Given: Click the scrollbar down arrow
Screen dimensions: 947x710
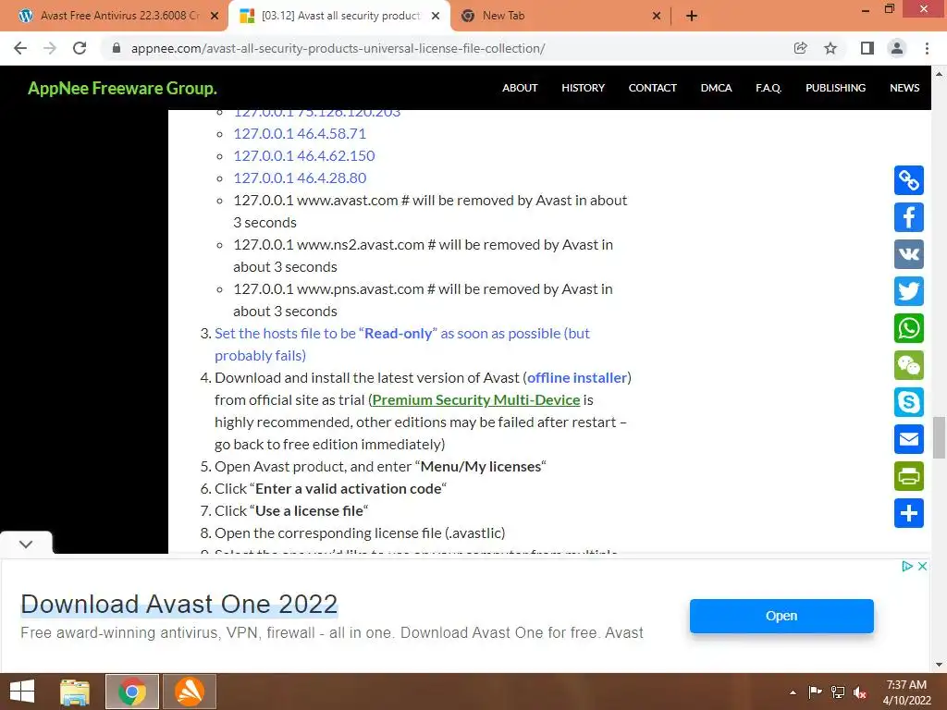Looking at the screenshot, I should 939,665.
